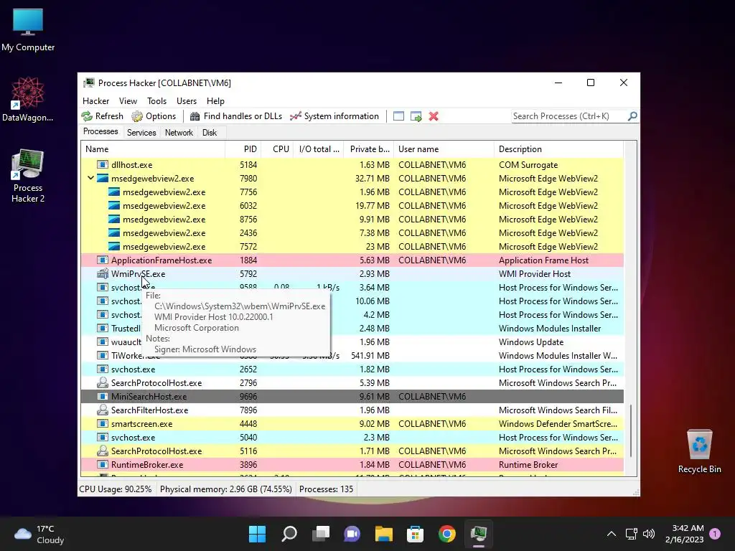This screenshot has width=735, height=551.
Task: Open the Recycle Bin desktop icon
Action: tap(699, 451)
